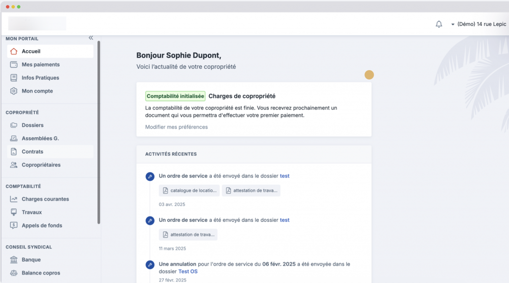Click the Balance copros scale icon
The height and width of the screenshot is (283, 509).
(14, 273)
